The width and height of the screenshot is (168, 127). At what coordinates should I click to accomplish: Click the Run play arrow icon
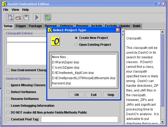coord(37,18)
